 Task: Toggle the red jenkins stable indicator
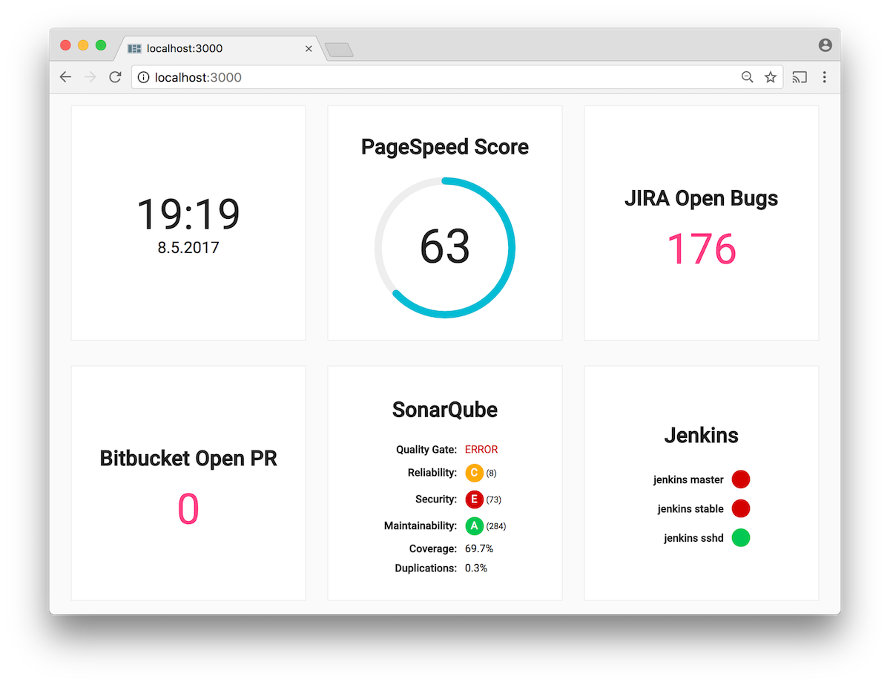(741, 508)
